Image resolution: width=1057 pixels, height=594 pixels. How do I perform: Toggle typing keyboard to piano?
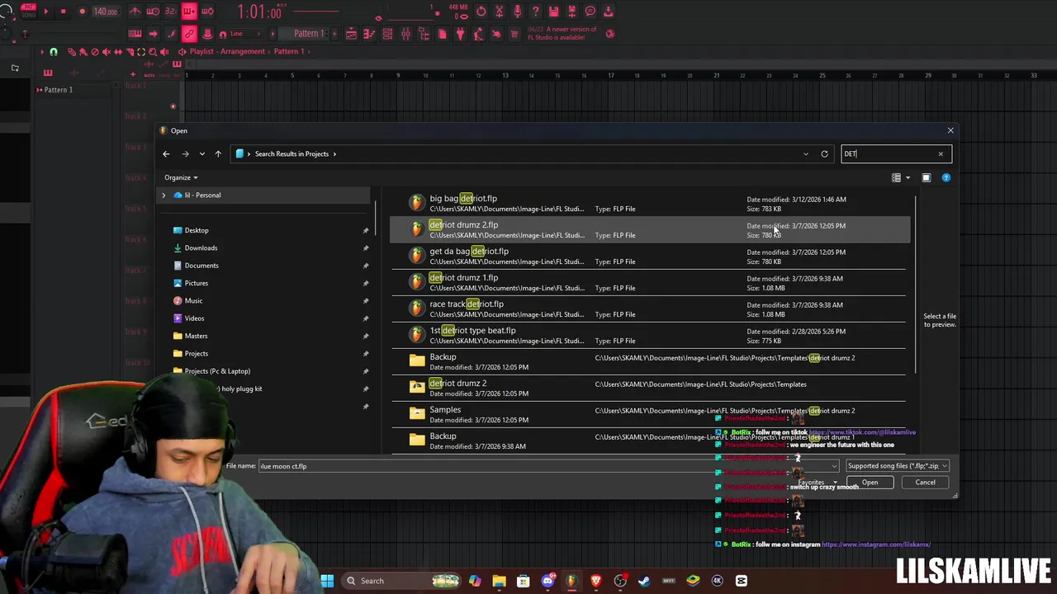tap(135, 34)
